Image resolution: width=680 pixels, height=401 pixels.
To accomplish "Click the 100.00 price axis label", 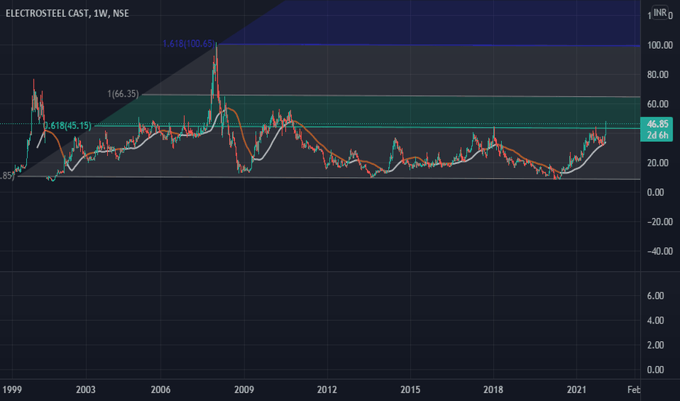I will [660, 45].
